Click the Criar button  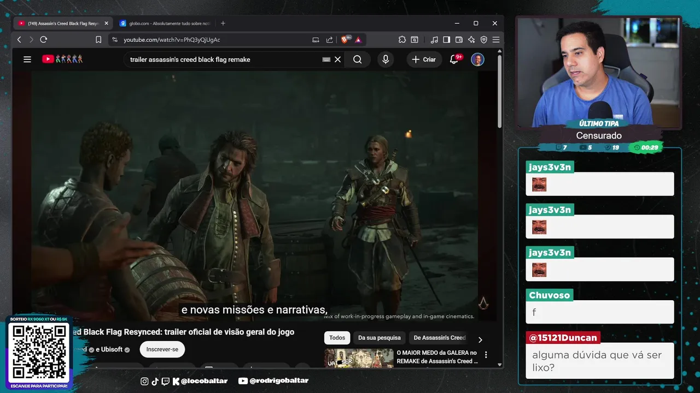click(x=424, y=59)
